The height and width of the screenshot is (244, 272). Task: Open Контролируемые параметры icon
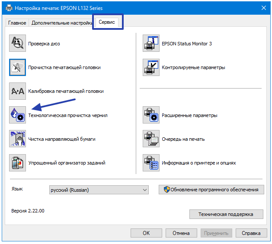pos(151,67)
